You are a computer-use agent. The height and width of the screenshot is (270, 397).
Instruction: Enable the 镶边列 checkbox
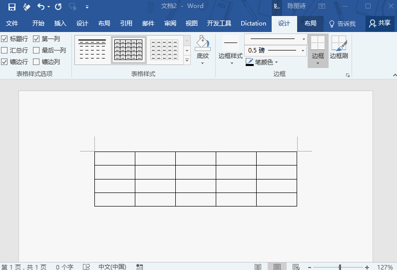pos(36,61)
